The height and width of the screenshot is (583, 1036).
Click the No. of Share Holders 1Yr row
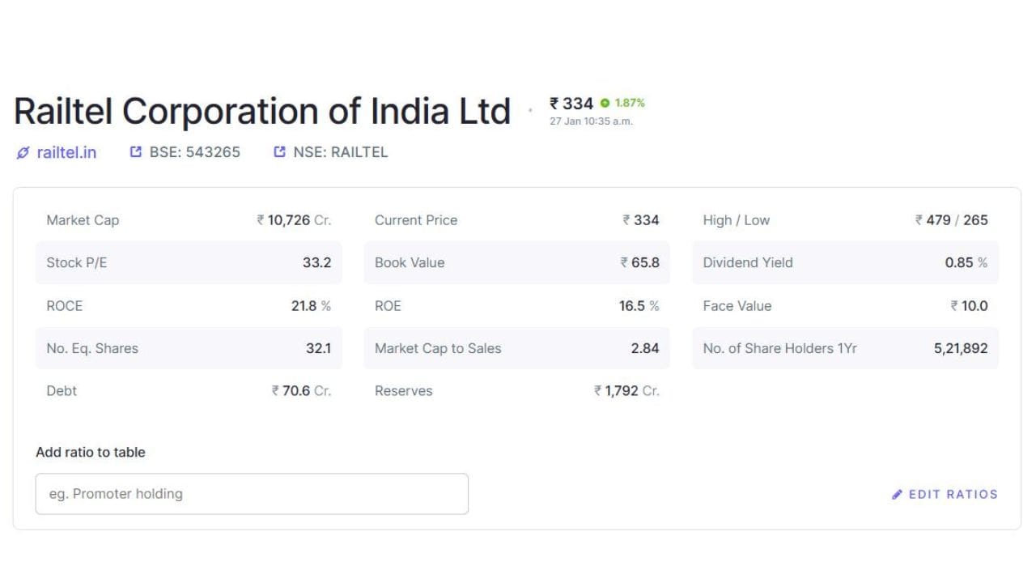tap(845, 348)
